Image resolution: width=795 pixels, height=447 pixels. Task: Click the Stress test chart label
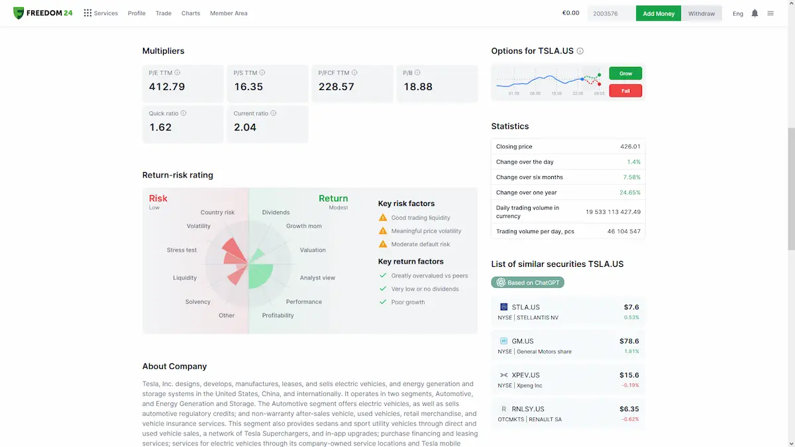click(x=182, y=250)
